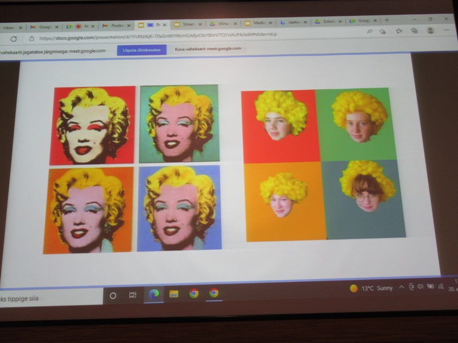Click the battery tray icon

[x=431, y=286]
